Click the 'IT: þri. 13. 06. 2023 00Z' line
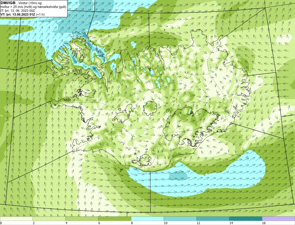 click(x=18, y=11)
